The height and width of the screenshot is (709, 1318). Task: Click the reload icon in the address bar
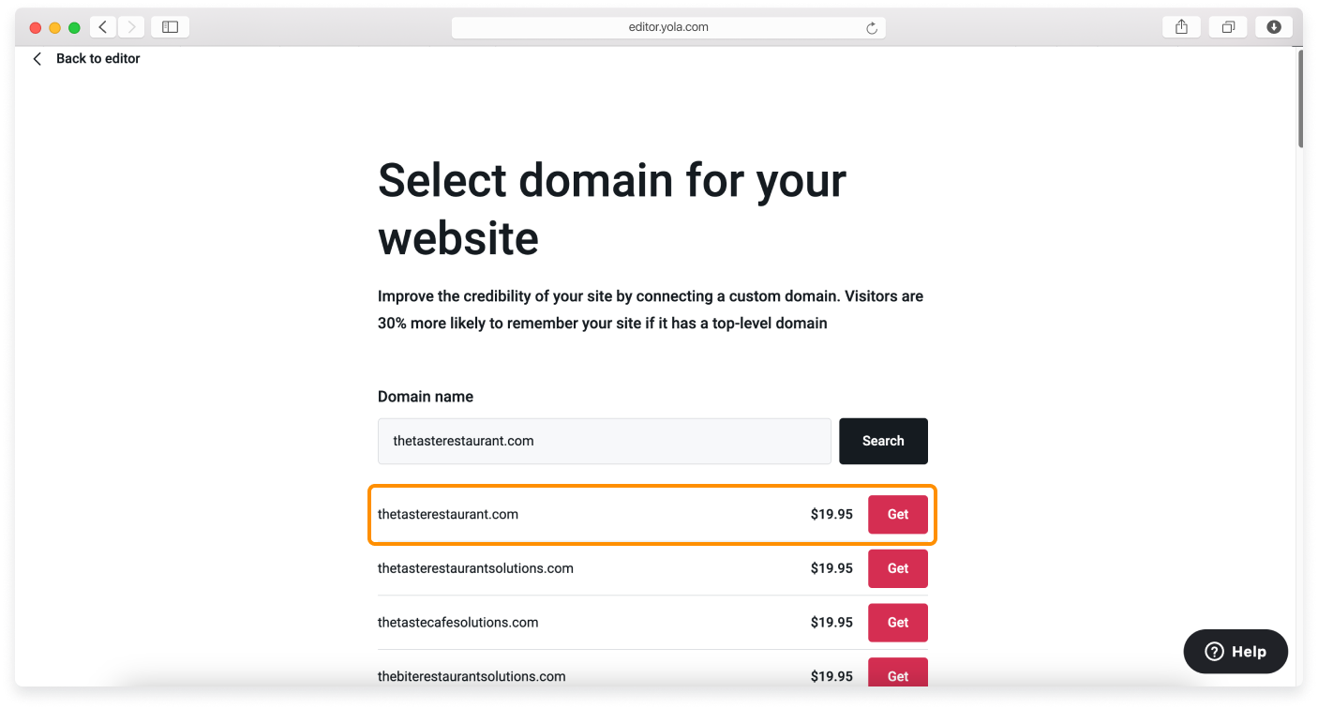click(872, 27)
